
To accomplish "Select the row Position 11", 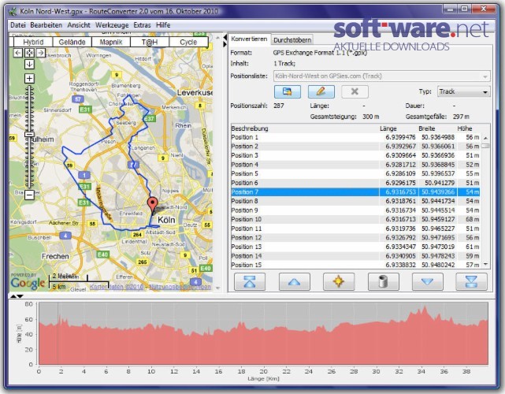I will (x=355, y=229).
